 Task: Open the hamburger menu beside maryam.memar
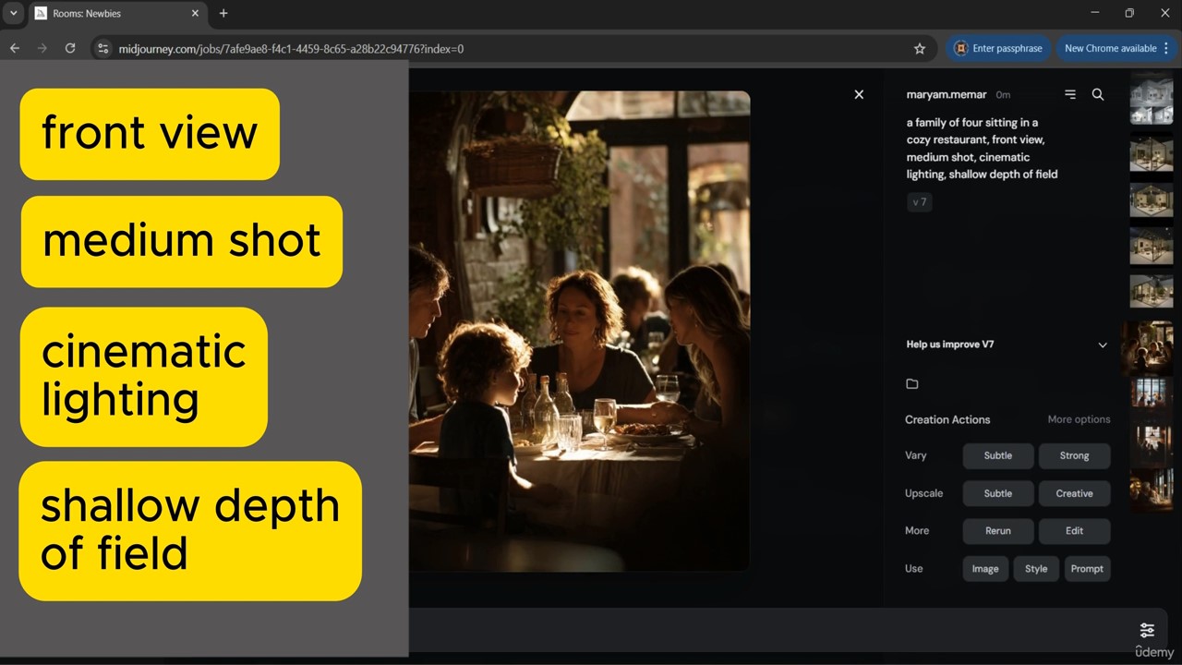pos(1070,94)
